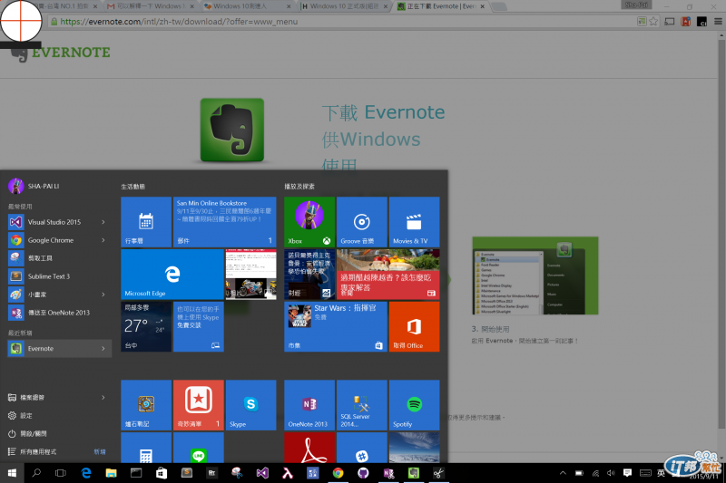Open the Xbox tile
Image resolution: width=726 pixels, height=483 pixels.
pyautogui.click(x=309, y=222)
